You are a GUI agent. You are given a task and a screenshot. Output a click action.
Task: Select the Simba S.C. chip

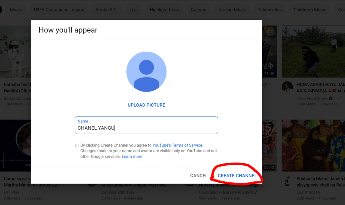(x=107, y=10)
